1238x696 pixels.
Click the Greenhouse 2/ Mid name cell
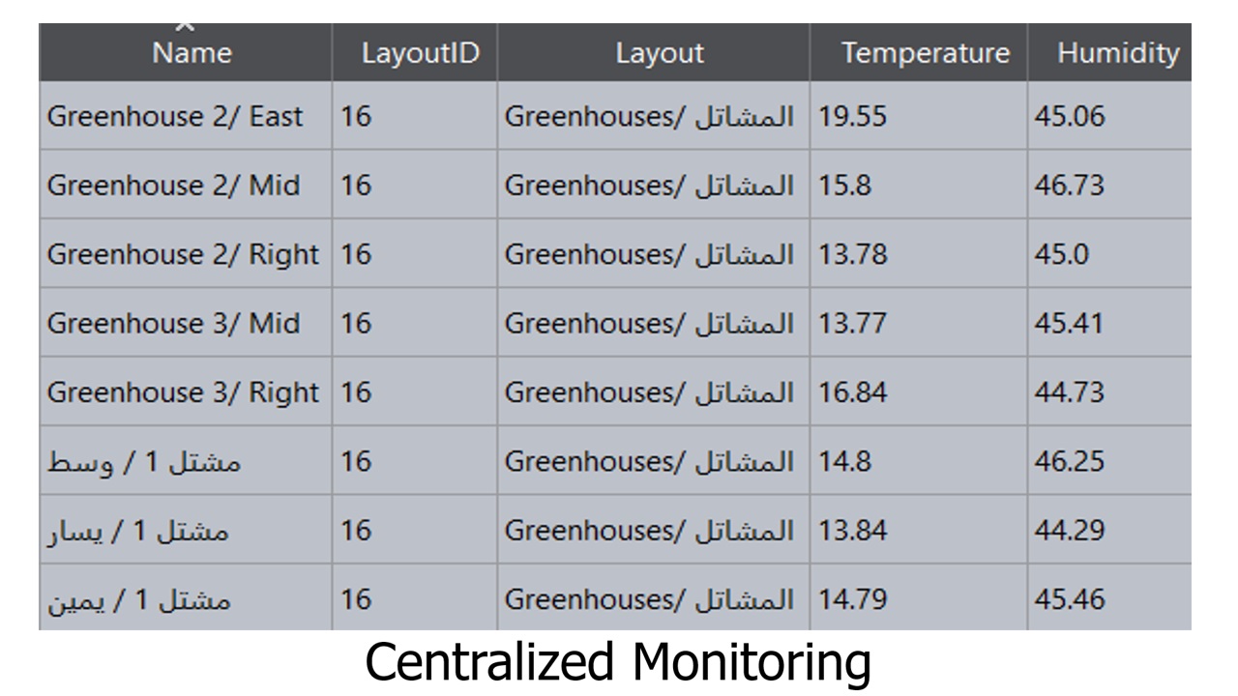[x=173, y=186]
